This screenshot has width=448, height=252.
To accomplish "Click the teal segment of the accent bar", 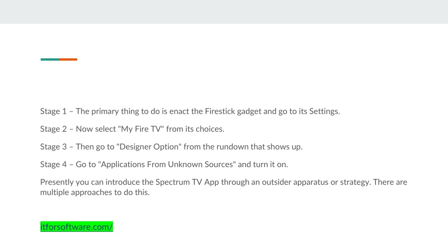I will [x=50, y=59].
